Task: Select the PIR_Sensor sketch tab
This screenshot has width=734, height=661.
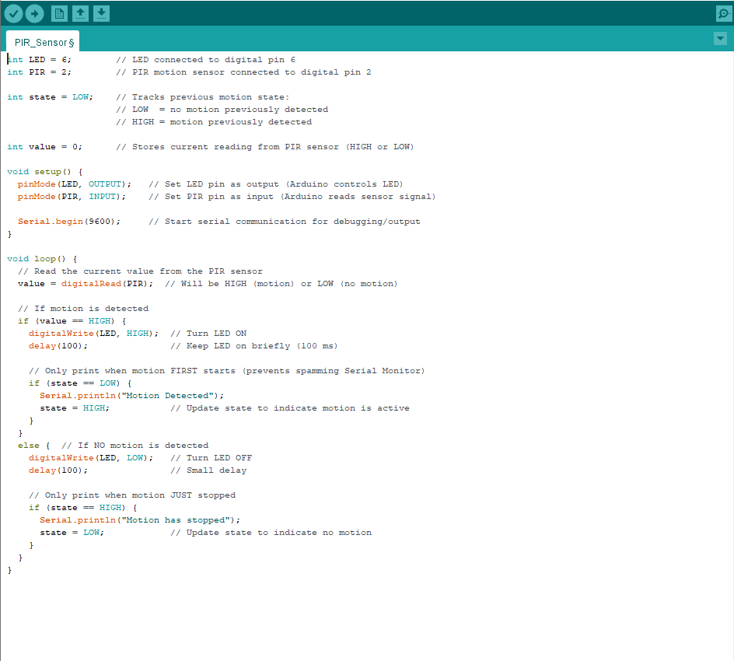Action: (44, 42)
